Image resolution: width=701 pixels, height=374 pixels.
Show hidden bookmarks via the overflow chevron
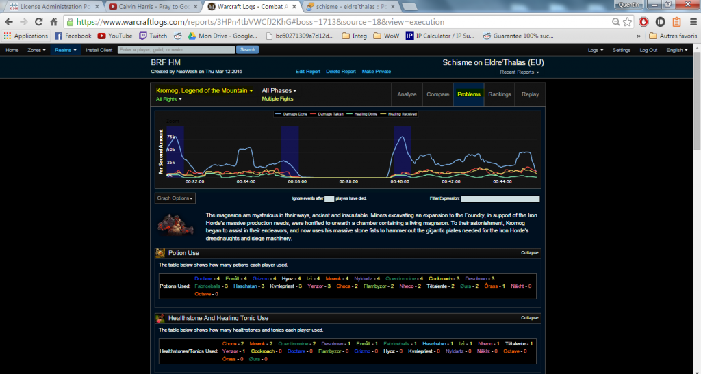(639, 36)
